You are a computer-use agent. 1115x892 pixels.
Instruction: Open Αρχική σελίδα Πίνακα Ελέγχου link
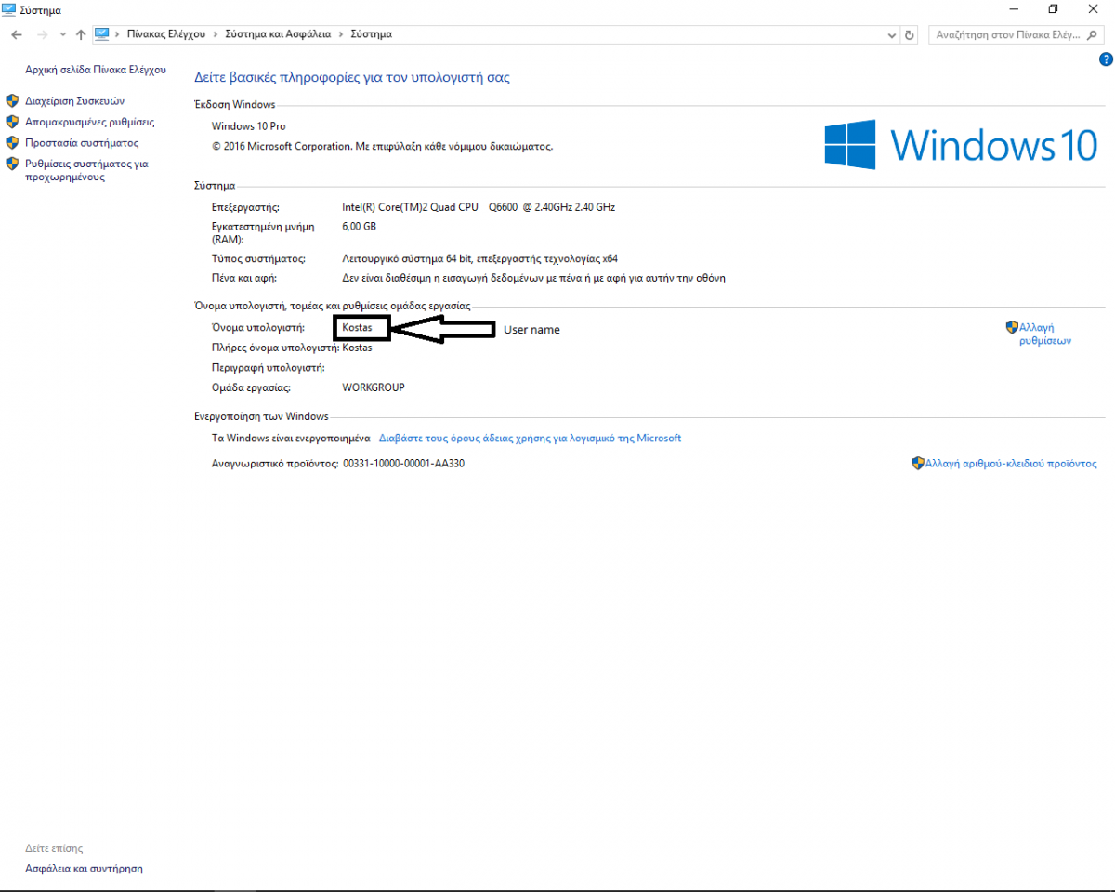click(96, 70)
